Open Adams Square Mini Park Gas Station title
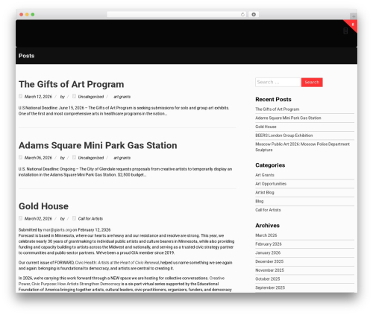 point(98,145)
